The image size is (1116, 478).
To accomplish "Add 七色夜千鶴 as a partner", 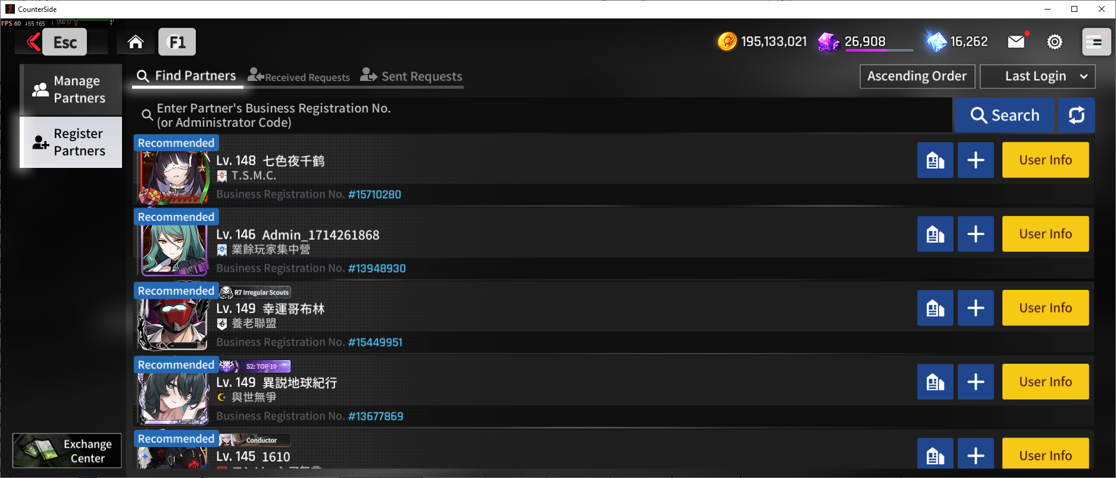I will tap(976, 160).
